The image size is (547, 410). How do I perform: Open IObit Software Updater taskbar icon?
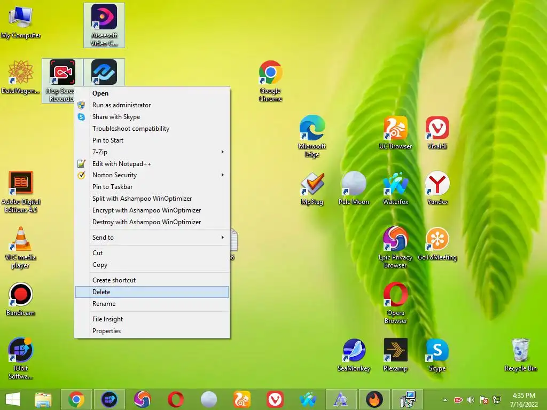(x=109, y=399)
